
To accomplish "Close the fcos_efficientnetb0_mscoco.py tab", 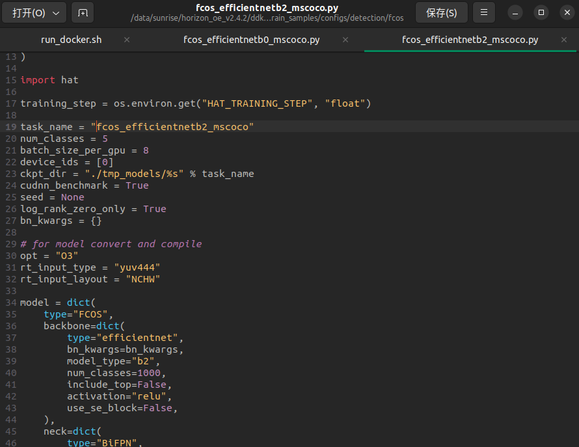I will point(345,40).
